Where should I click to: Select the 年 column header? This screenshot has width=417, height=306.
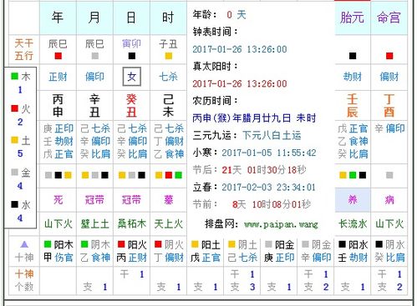58,18
